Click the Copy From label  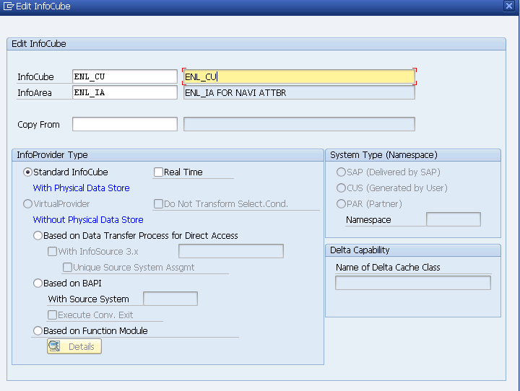coord(38,125)
